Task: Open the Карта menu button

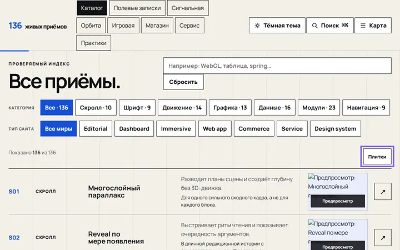Action: [373, 25]
